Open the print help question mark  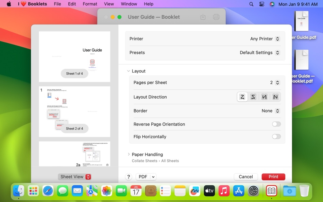coord(129,176)
